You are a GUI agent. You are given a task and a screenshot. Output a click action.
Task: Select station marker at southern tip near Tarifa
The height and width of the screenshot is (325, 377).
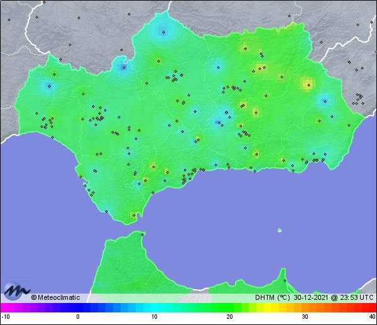point(134,215)
